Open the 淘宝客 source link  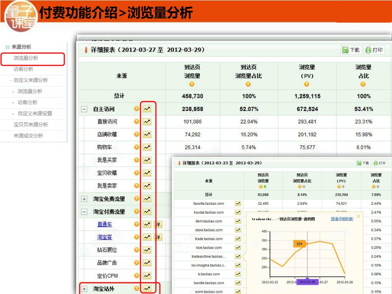(x=105, y=237)
